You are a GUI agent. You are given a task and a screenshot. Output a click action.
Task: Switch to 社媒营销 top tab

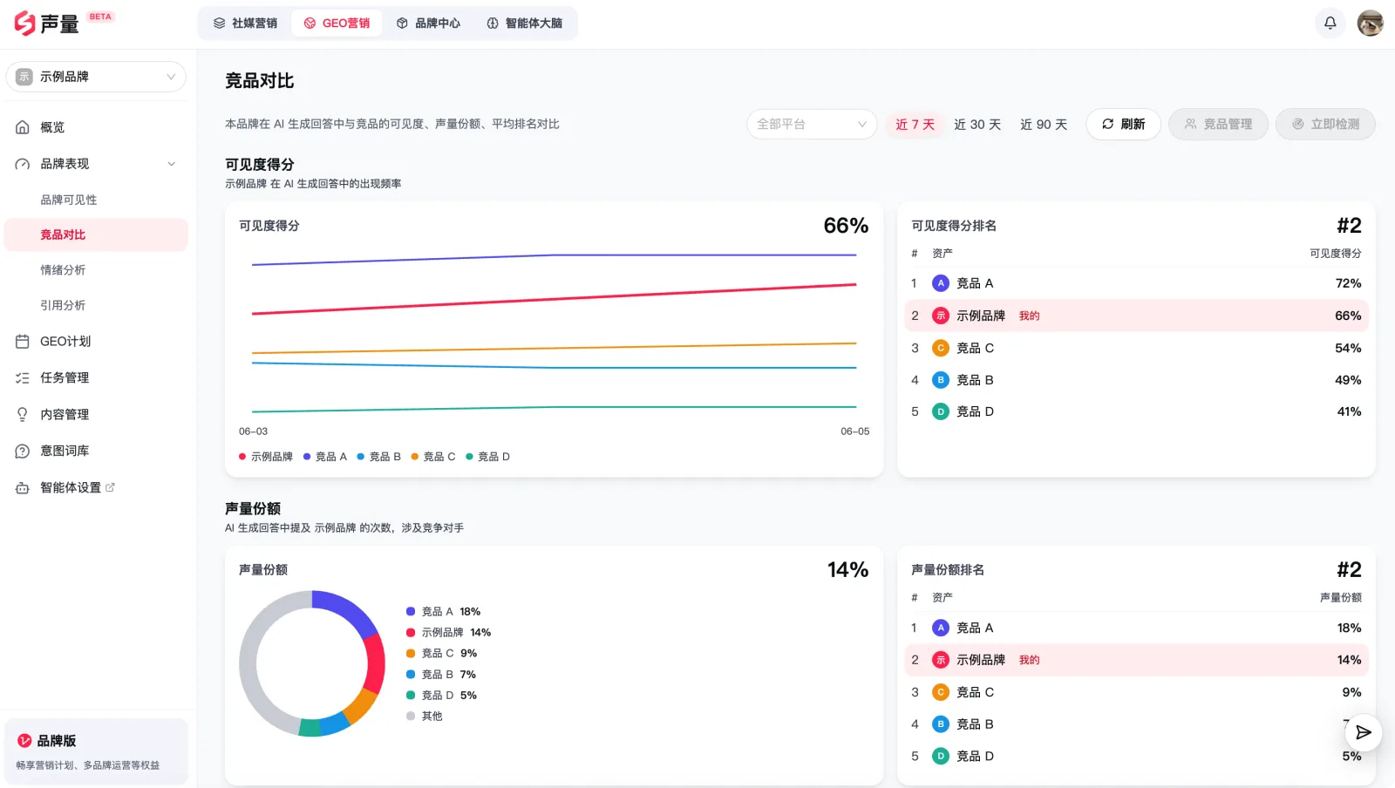click(245, 24)
